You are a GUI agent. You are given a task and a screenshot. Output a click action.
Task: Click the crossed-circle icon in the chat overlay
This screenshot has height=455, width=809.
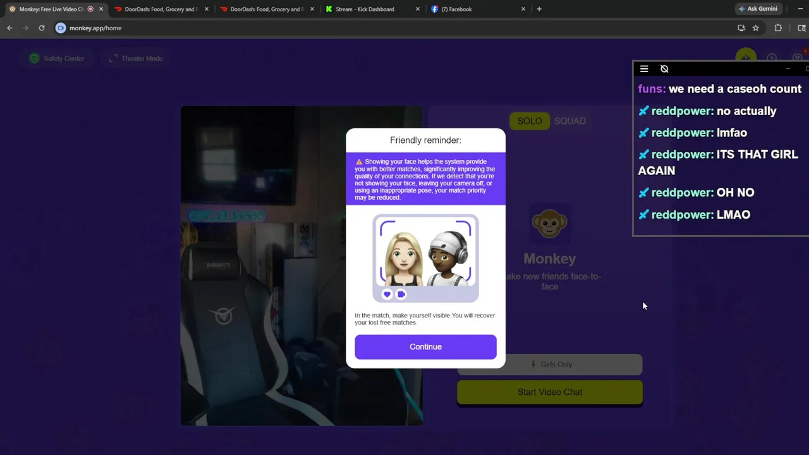[664, 69]
